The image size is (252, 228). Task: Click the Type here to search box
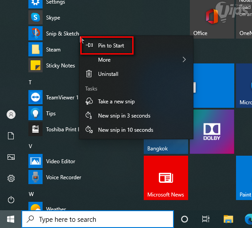click(x=98, y=219)
